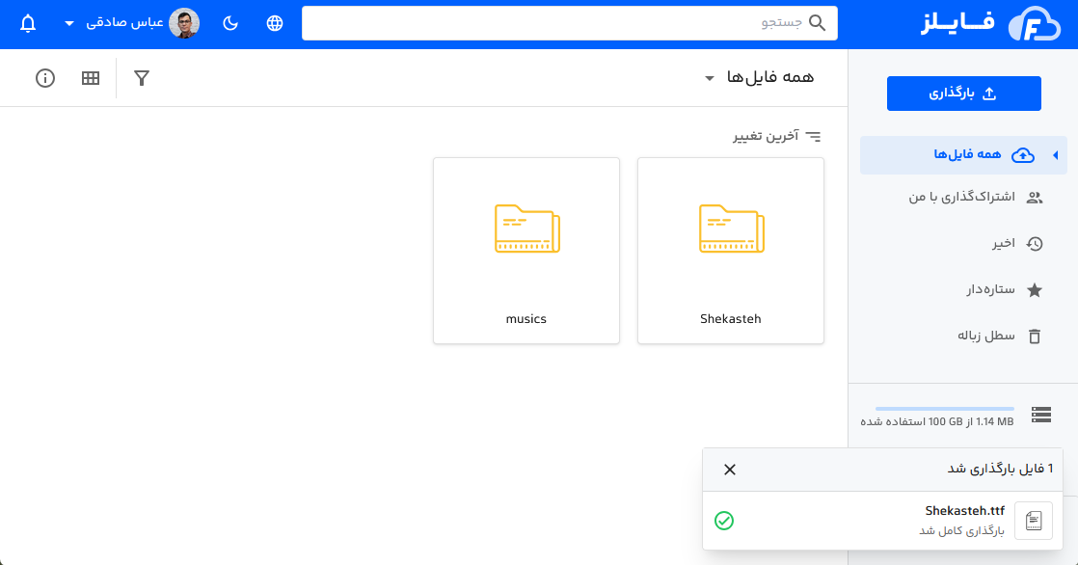Switch to grid view layout

90,78
